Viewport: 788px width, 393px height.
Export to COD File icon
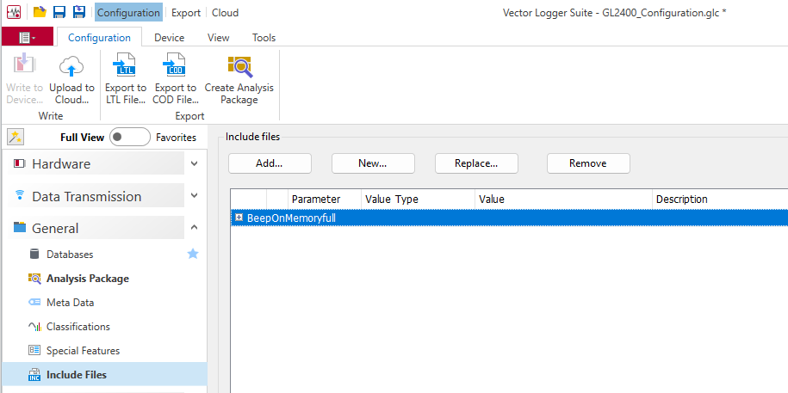tap(174, 65)
